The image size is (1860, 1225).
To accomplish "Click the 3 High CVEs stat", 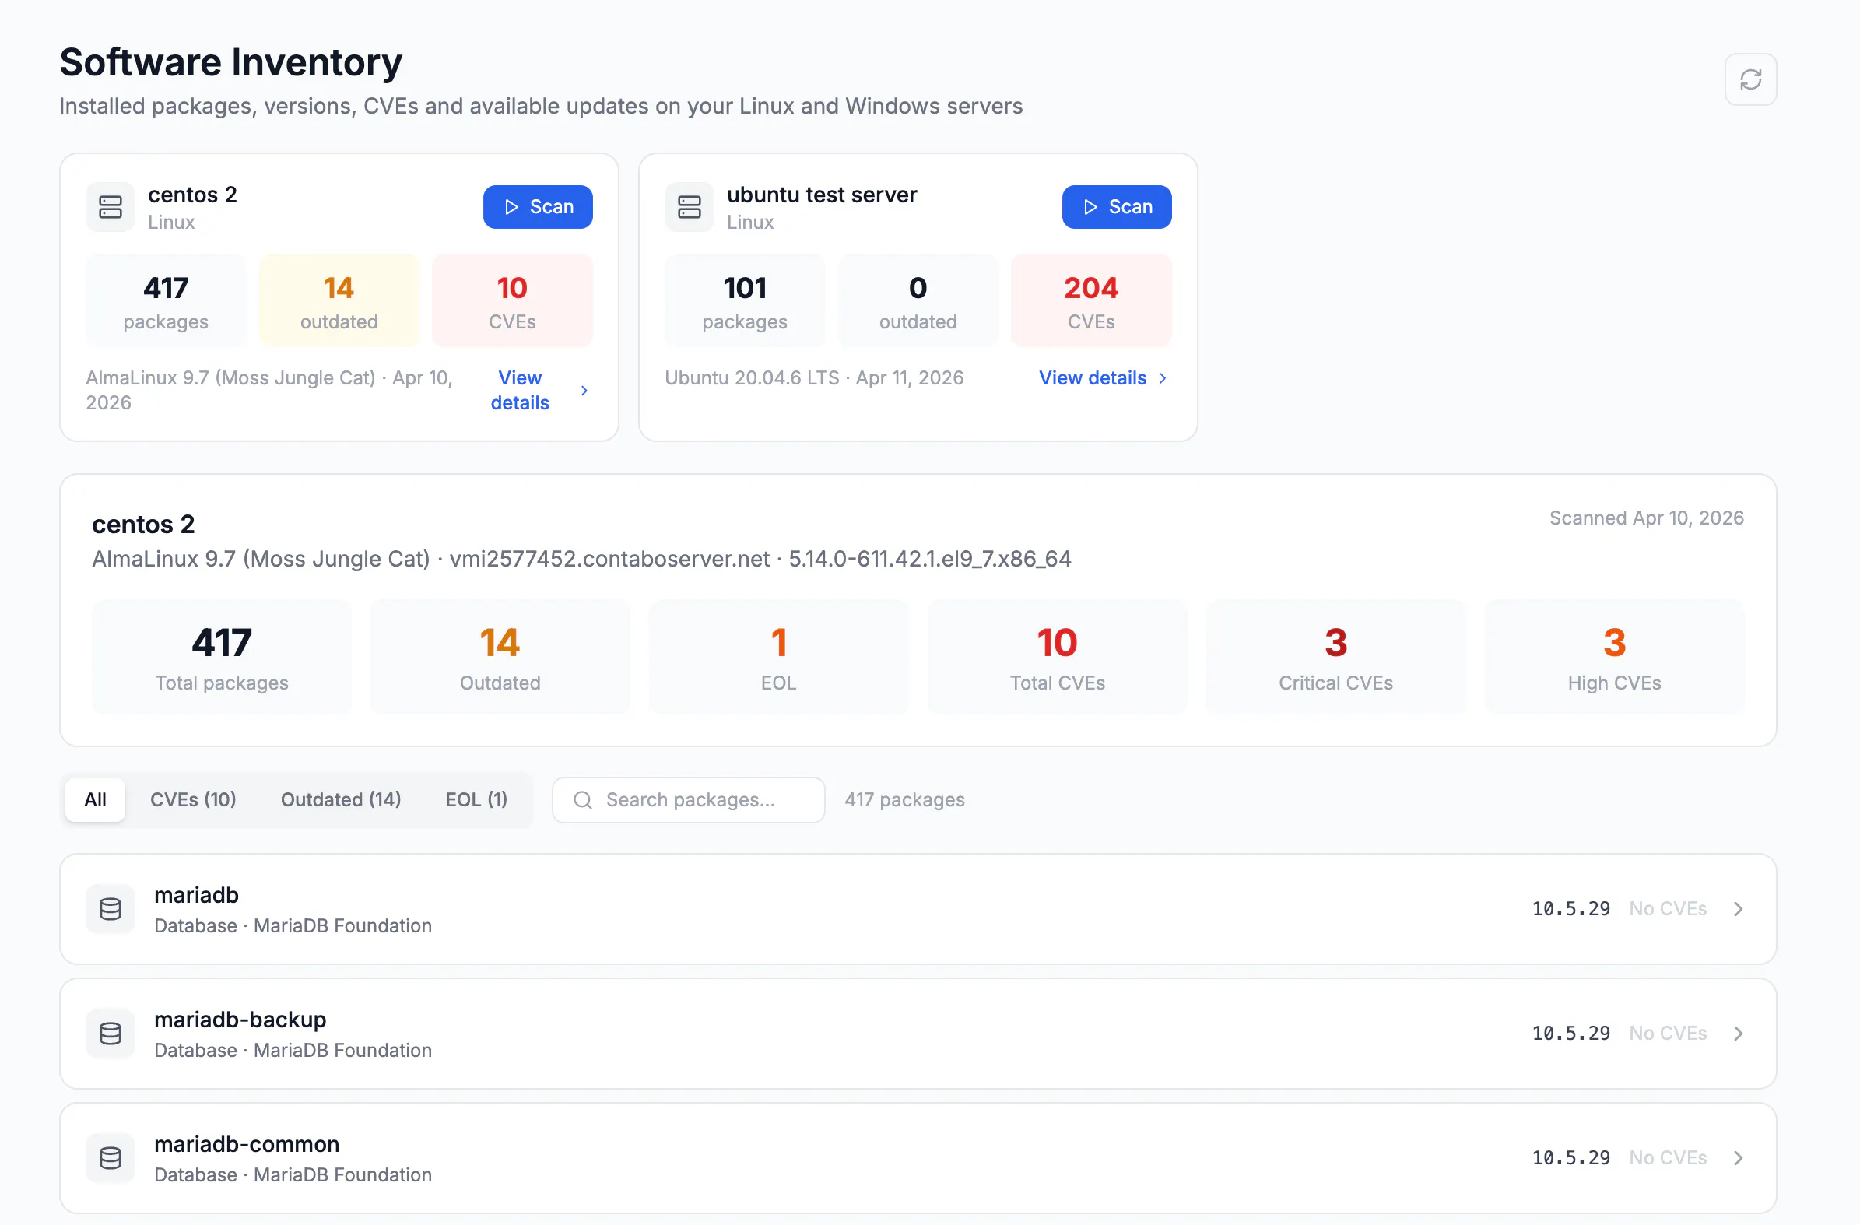I will [1615, 657].
